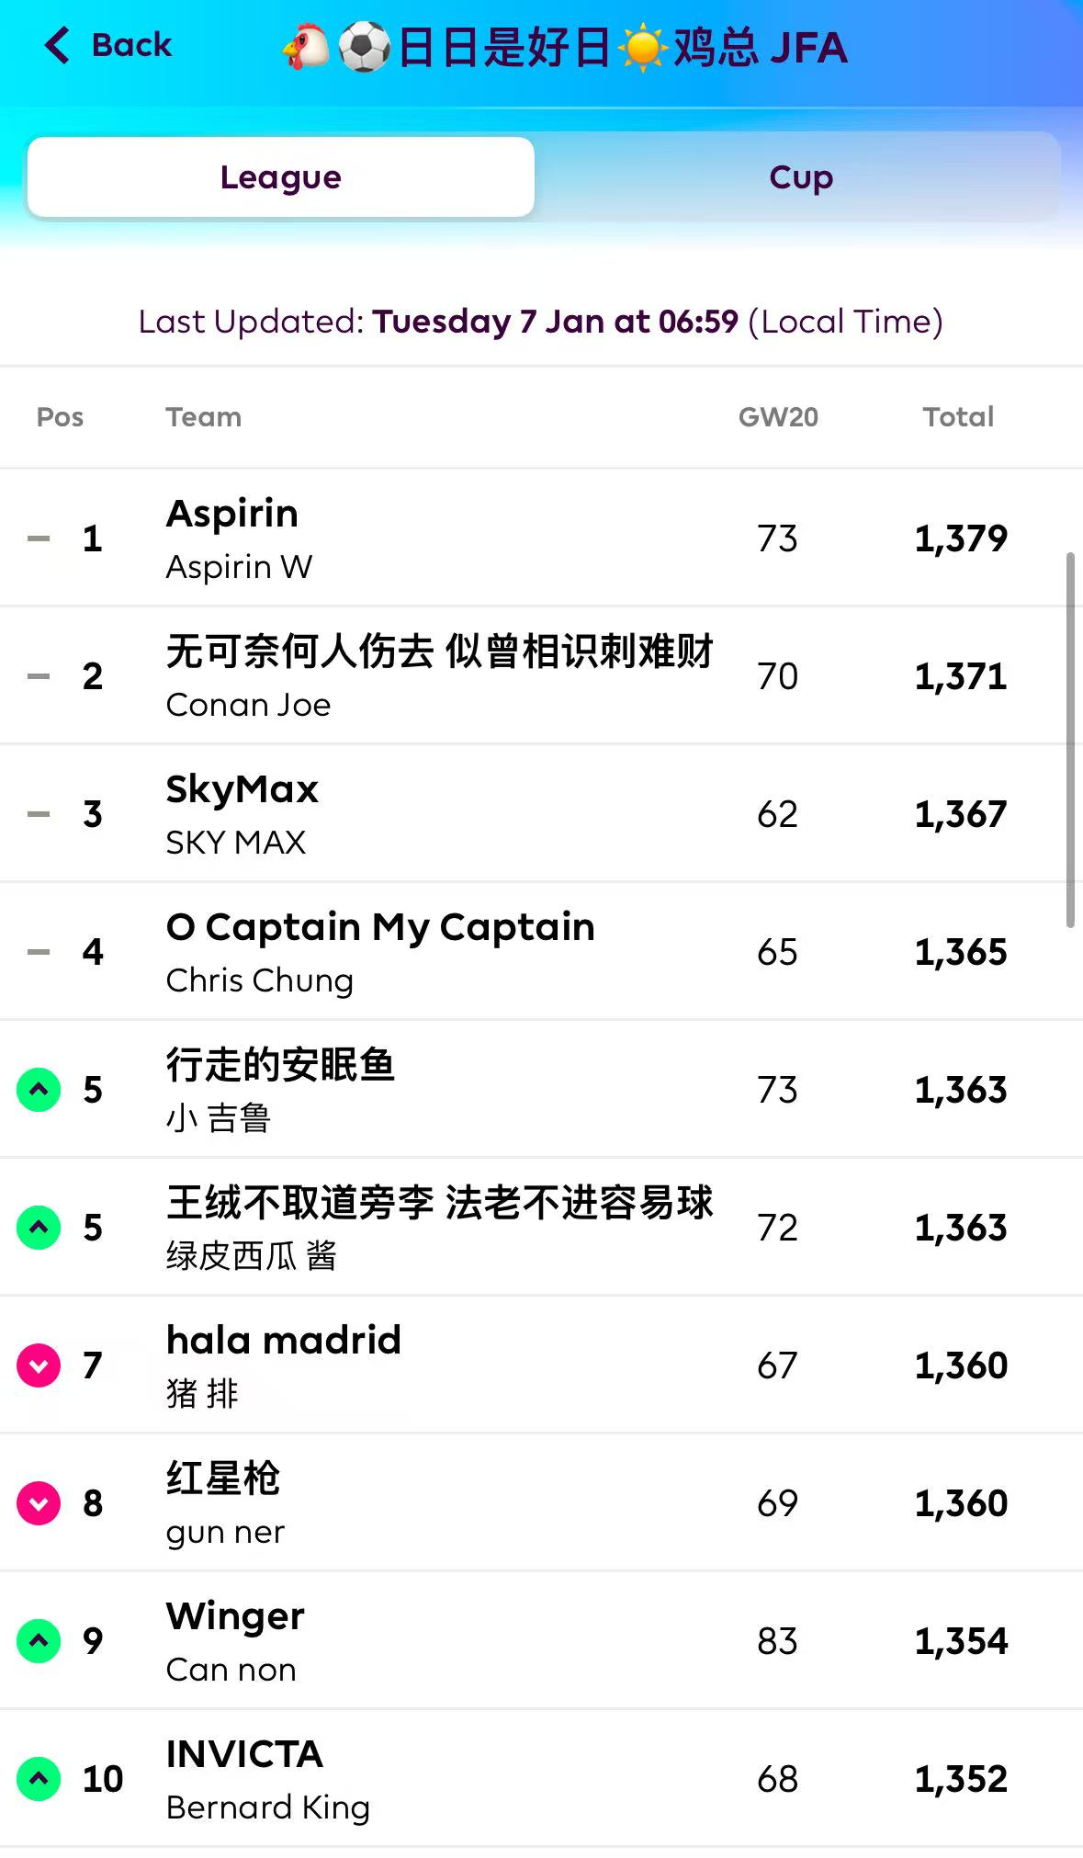The image size is (1083, 1858).
Task: Click the vertical scrollbar on the right
Action: tap(1069, 740)
